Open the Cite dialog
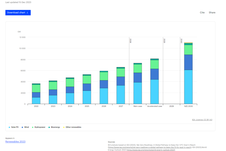Screen dimensions: 226x151 tap(202, 12)
